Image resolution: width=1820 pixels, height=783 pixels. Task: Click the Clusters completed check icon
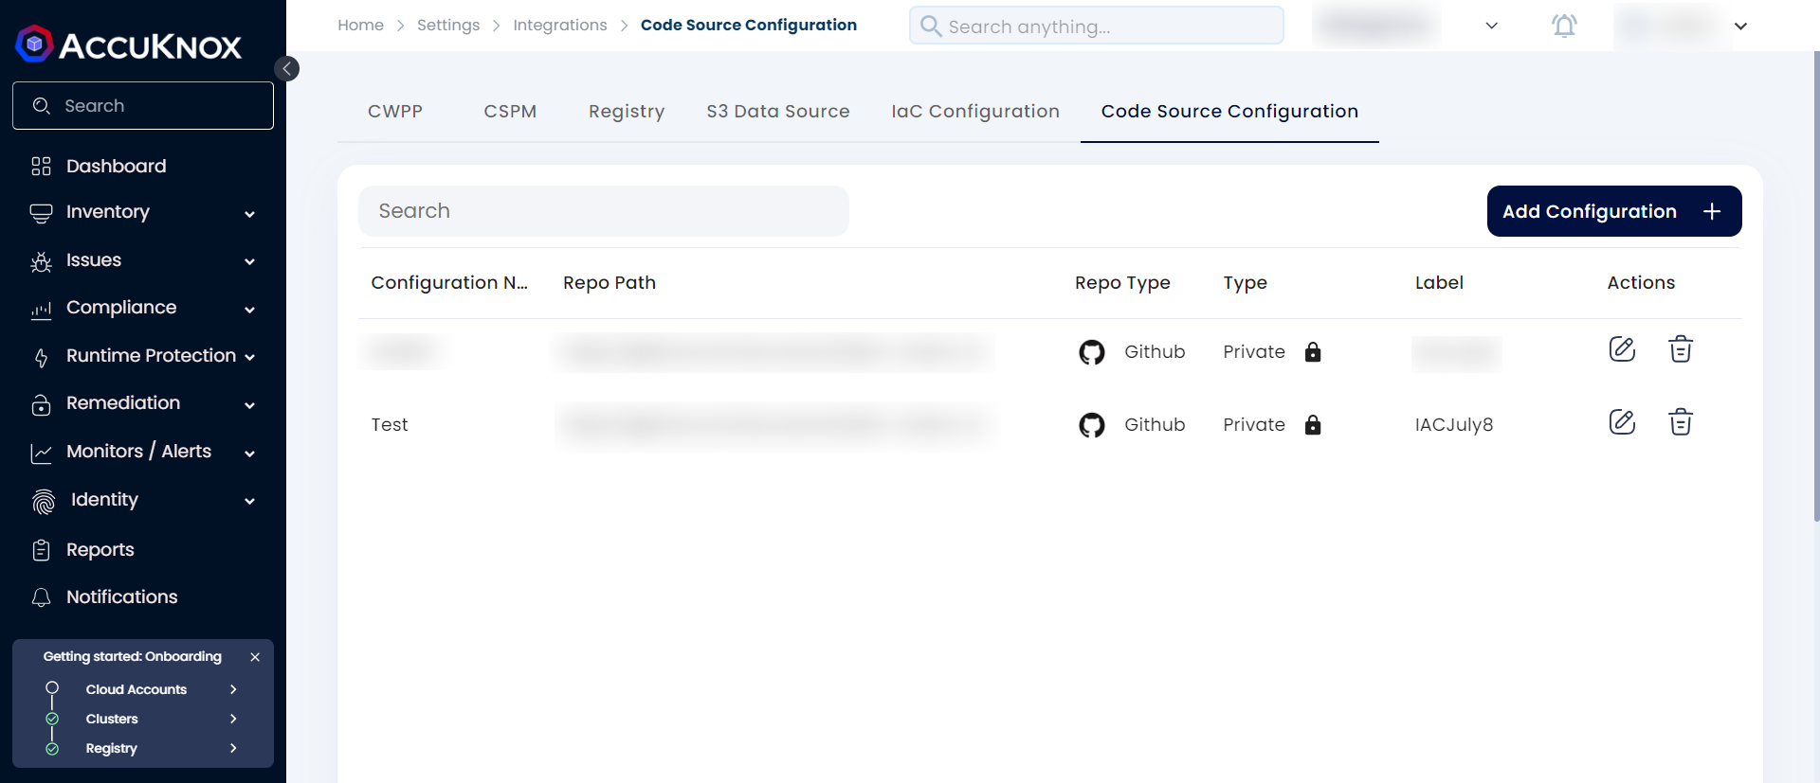click(52, 719)
